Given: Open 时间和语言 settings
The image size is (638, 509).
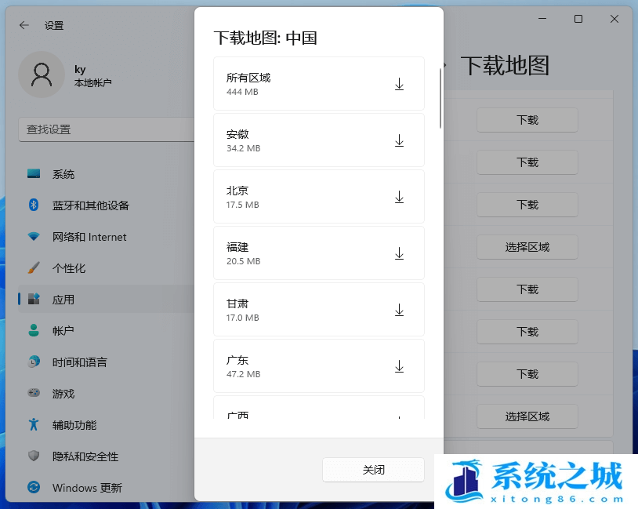Looking at the screenshot, I should [x=79, y=362].
